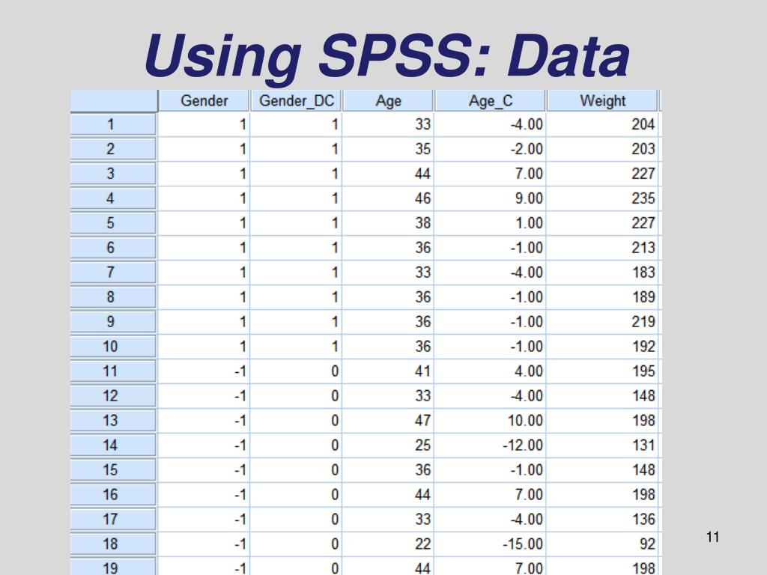
Task: Click Age_C cell 4.00 in row 11
Action: (x=490, y=371)
